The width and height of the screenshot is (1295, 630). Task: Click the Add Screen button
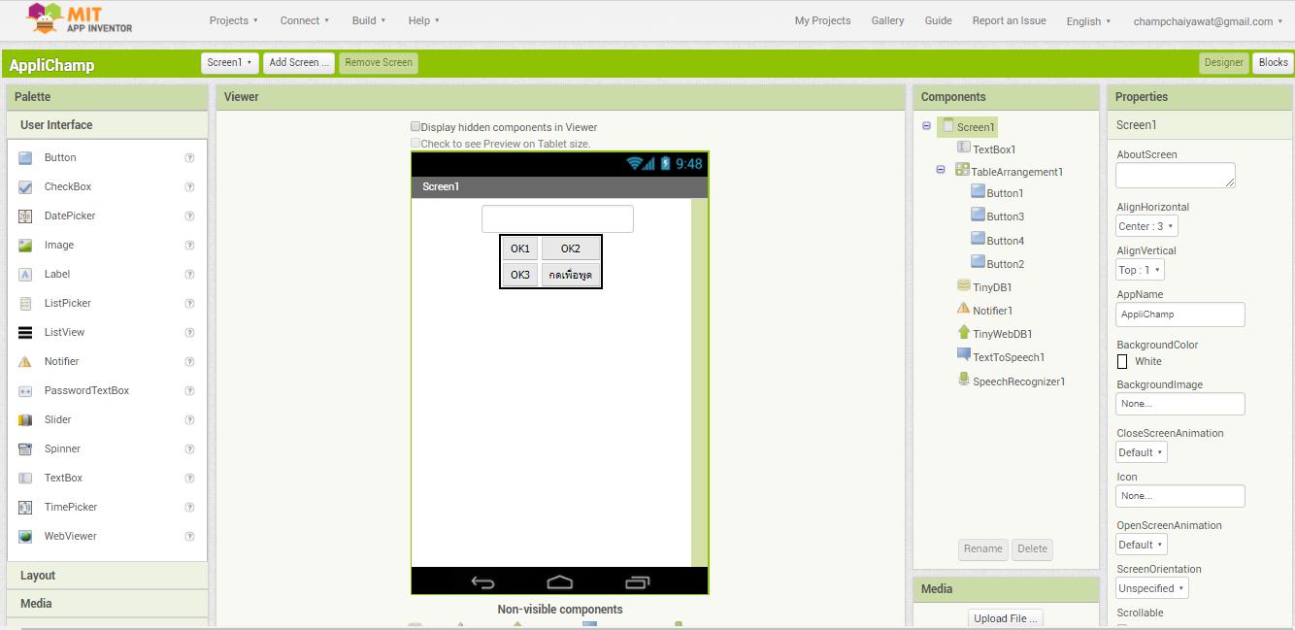(298, 62)
